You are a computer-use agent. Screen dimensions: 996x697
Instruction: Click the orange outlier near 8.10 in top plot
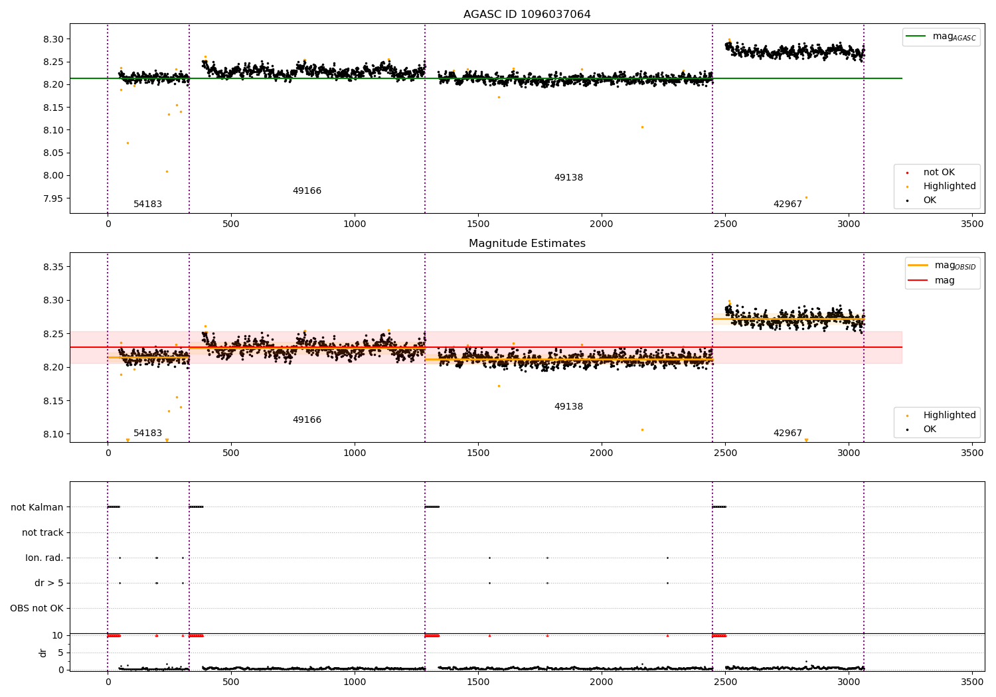pyautogui.click(x=642, y=127)
